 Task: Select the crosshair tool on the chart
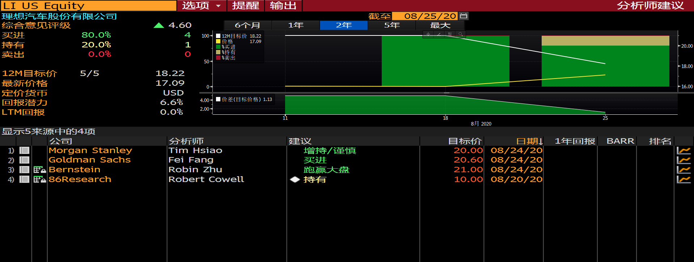[428, 34]
